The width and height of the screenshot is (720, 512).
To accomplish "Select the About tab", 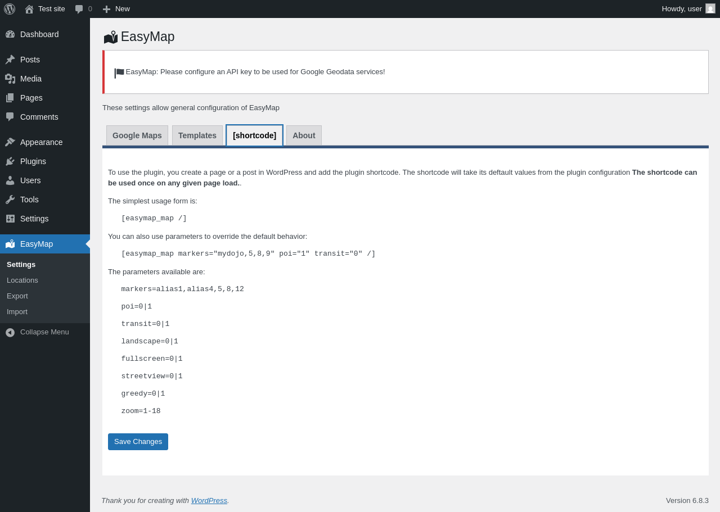I will tap(304, 135).
